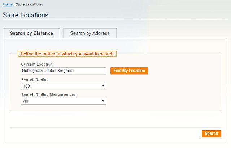Click the arrow on the measurement dropdown
The height and width of the screenshot is (148, 231).
pyautogui.click(x=103, y=101)
